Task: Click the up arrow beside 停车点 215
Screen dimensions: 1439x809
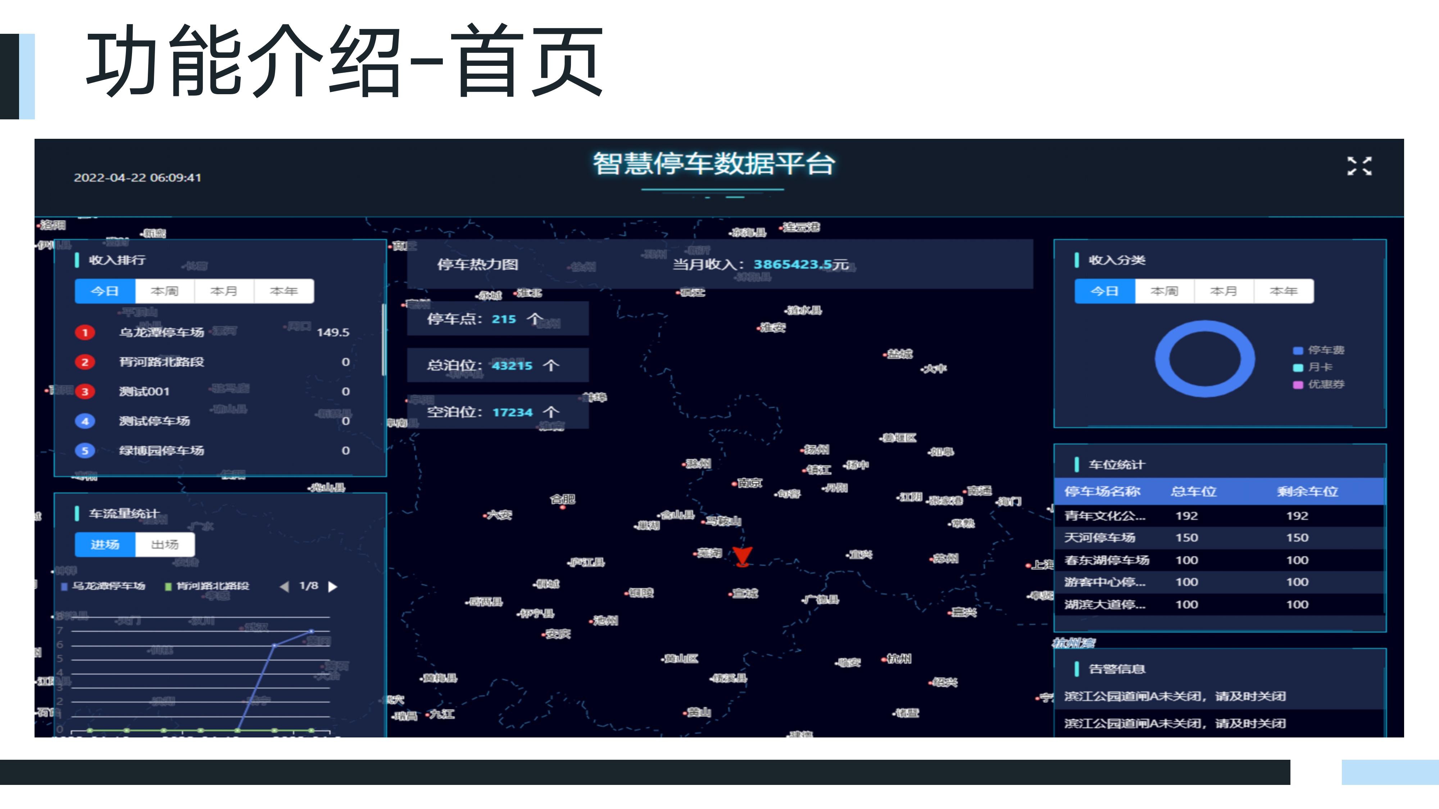Action: tap(535, 319)
